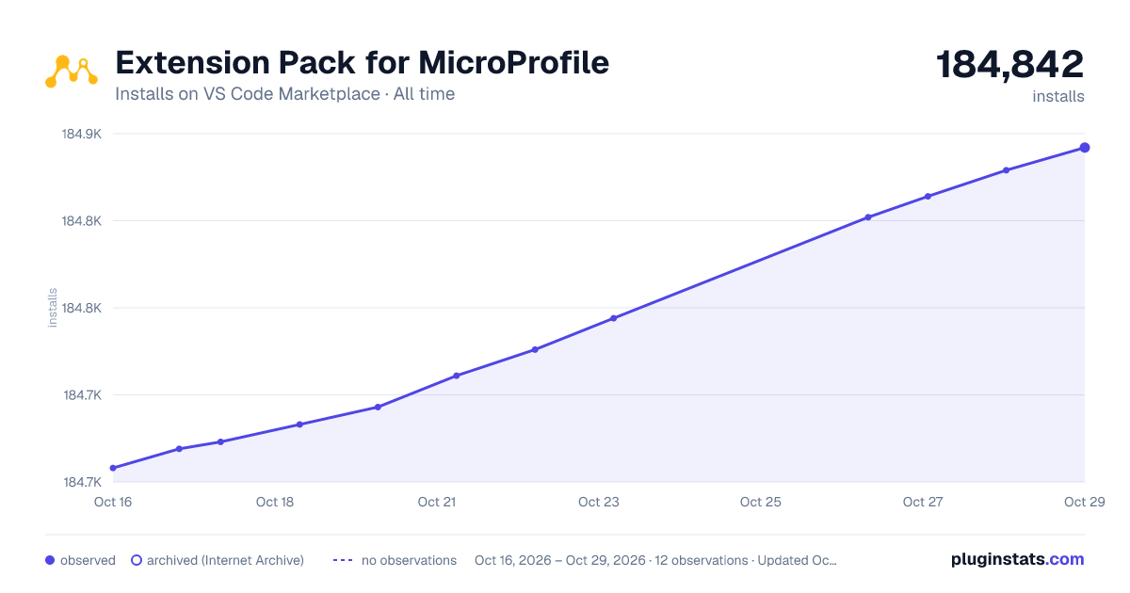Click the 184,842 installs total
Viewport: 1130px width, 593px height.
[x=1009, y=65]
